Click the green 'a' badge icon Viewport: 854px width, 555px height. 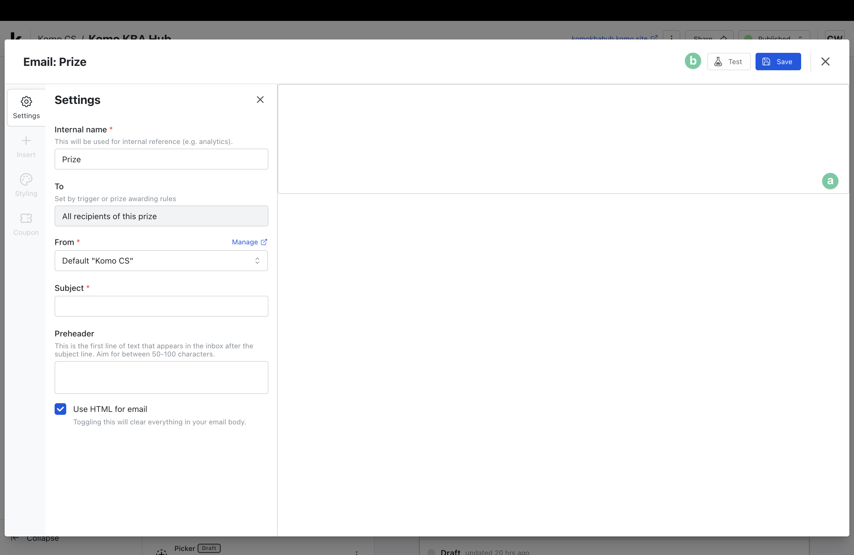tap(830, 181)
